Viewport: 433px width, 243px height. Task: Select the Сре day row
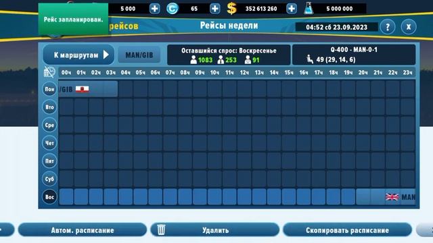point(49,125)
